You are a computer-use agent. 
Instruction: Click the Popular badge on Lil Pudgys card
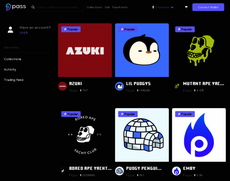coord(128,29)
